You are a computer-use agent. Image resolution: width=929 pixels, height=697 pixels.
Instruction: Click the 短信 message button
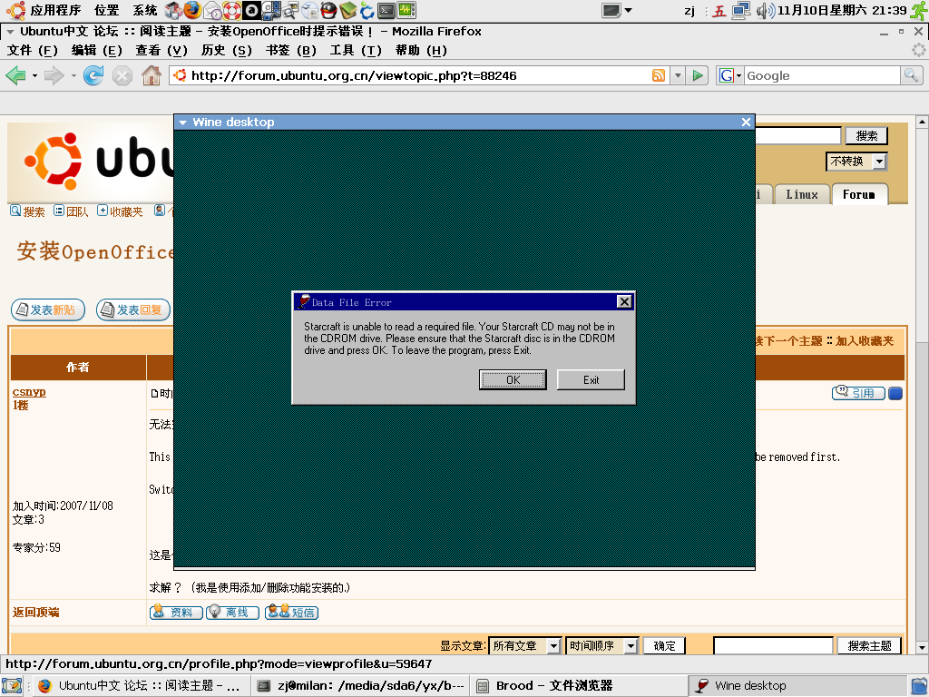(x=291, y=613)
